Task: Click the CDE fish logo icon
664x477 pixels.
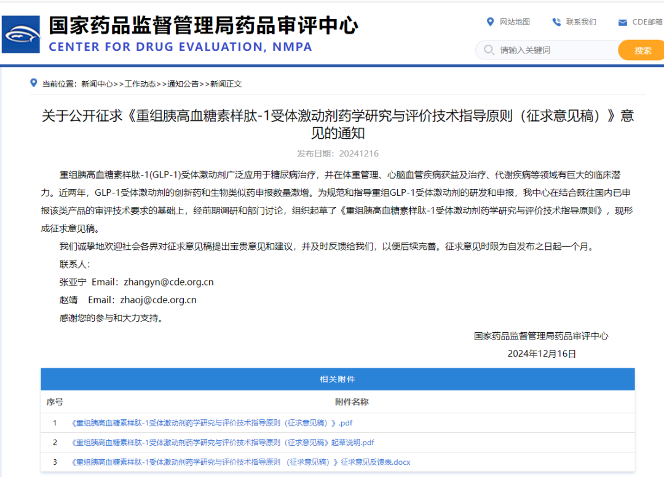Action: coord(21,34)
